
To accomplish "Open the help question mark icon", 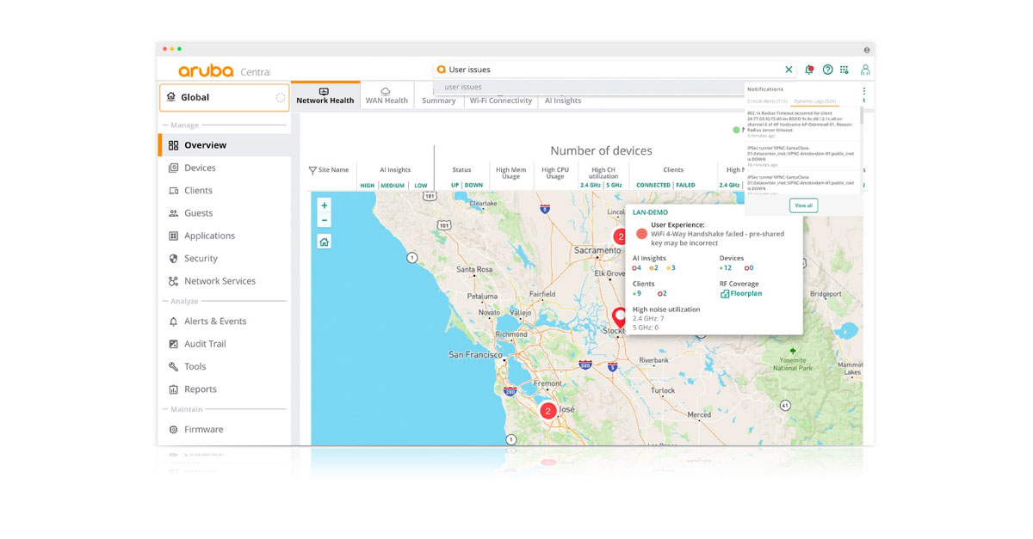I will (x=828, y=70).
